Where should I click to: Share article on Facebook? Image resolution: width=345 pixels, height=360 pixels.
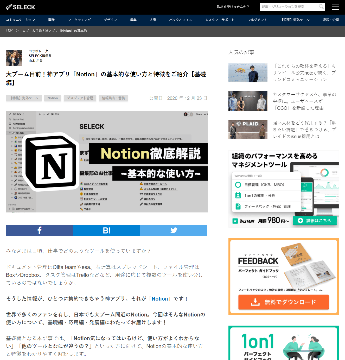[x=40, y=230]
